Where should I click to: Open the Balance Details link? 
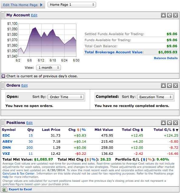[x=166, y=58]
